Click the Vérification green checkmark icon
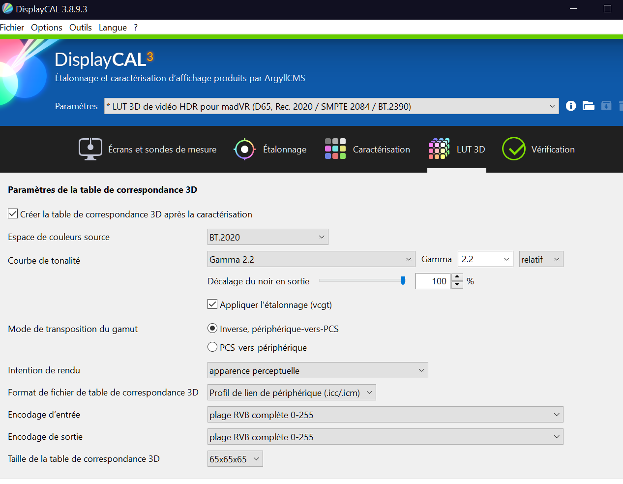Viewport: 623px width, 484px height. tap(514, 149)
